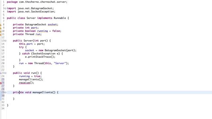This screenshot has width=212, height=119.
Task: Collapse the manageClients() method at line 29
Action: (6, 93)
